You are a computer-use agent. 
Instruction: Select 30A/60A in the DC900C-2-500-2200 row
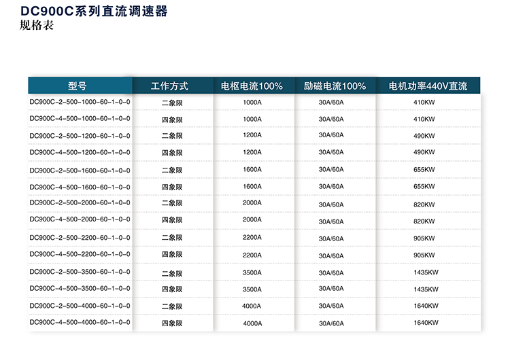[x=331, y=238]
